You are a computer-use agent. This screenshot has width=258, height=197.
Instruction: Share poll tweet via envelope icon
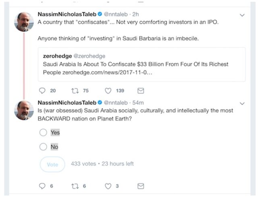tap(141, 186)
